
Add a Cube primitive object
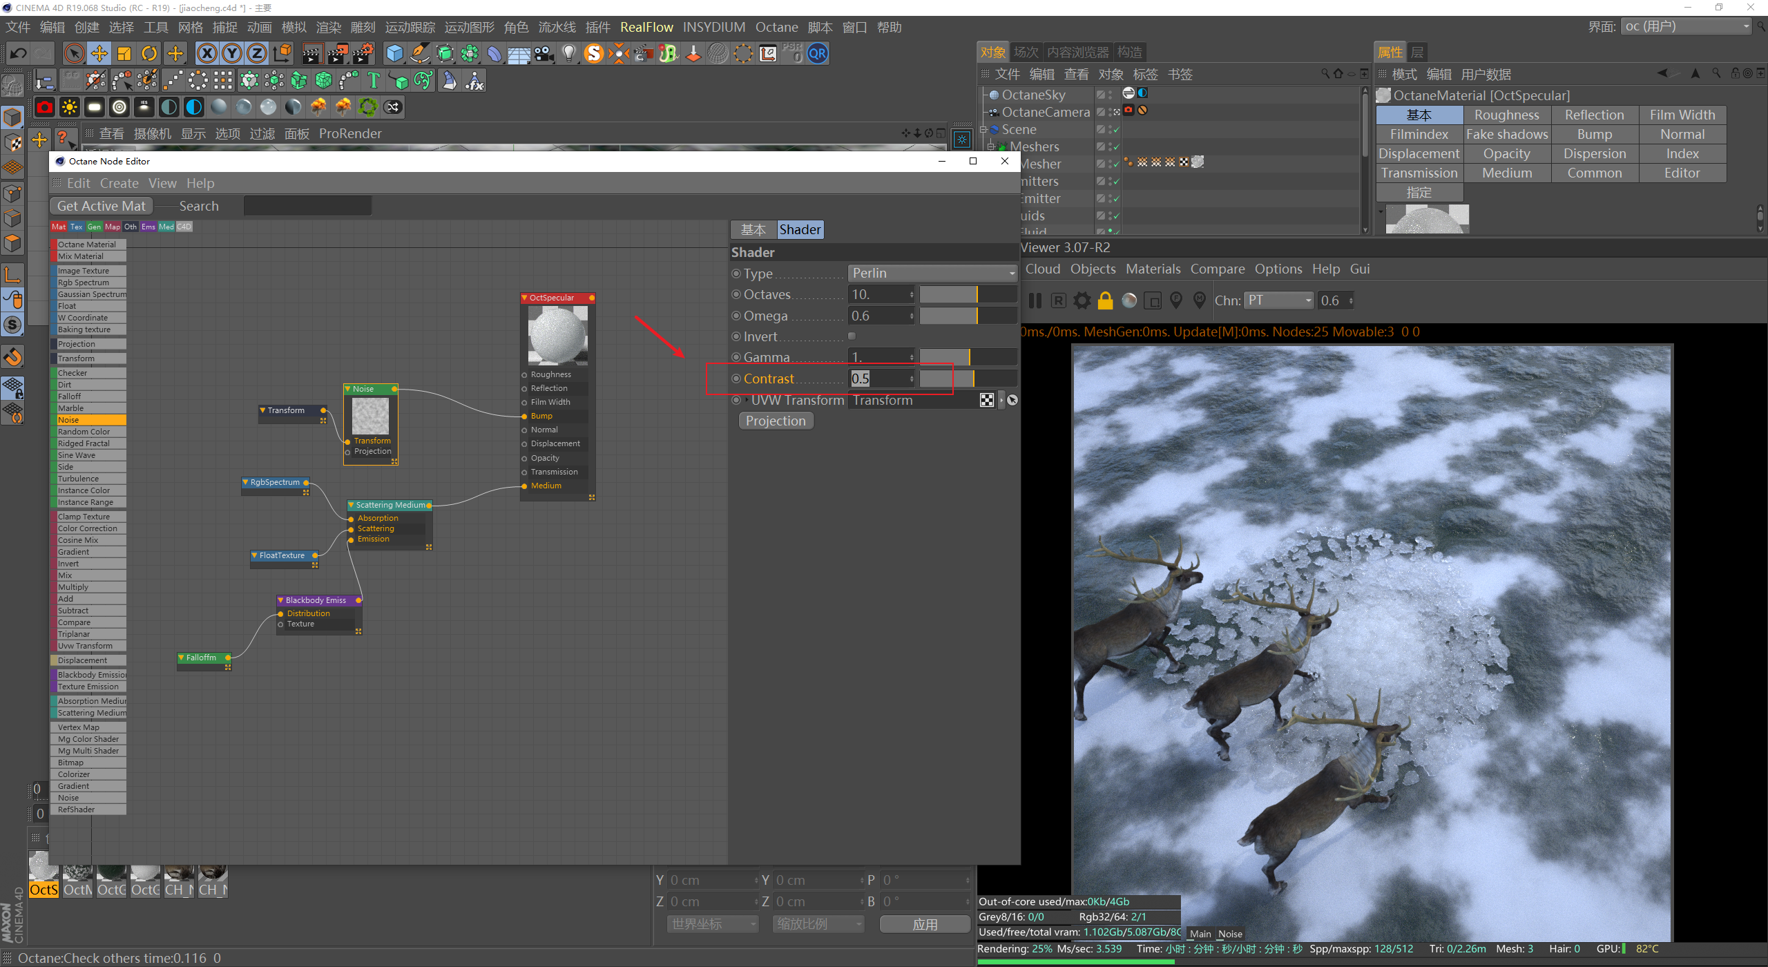(394, 53)
